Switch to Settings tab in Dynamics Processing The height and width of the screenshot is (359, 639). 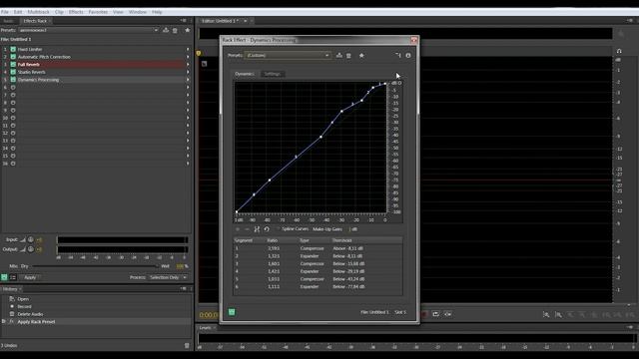(273, 74)
